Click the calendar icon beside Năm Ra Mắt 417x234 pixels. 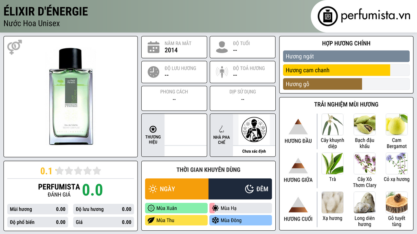pos(154,47)
